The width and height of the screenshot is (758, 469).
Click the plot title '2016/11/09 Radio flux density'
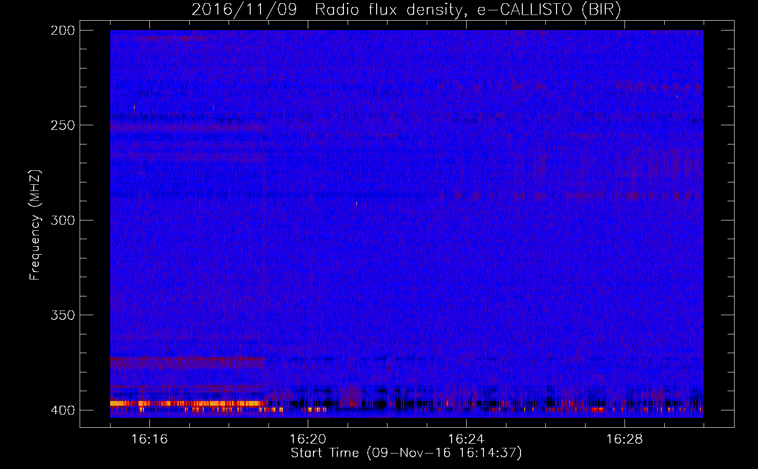(x=327, y=9)
